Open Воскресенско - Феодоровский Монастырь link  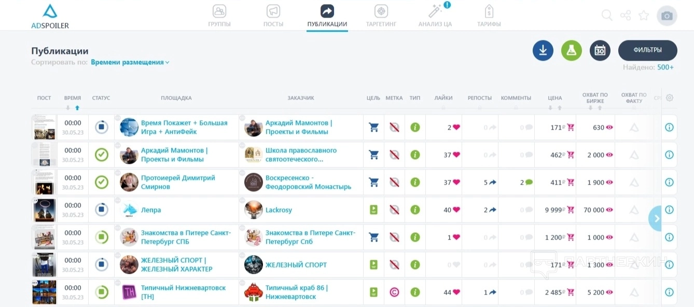pos(308,182)
